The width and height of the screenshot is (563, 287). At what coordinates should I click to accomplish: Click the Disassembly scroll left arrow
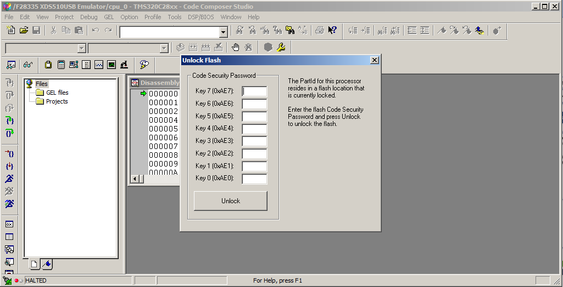[x=135, y=179]
